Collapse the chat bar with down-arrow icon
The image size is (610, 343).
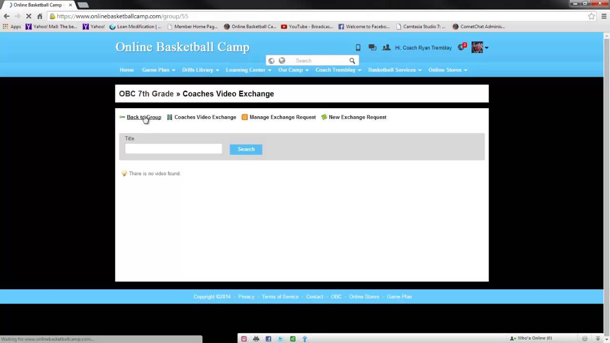point(598,338)
